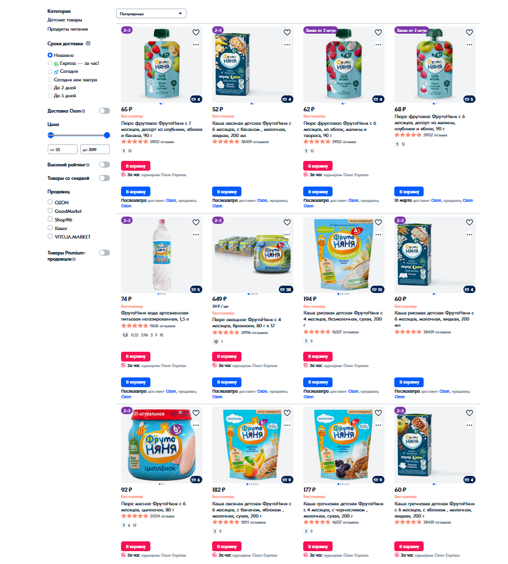Open the Детские товары category
This screenshot has width=508, height=564.
tap(65, 20)
